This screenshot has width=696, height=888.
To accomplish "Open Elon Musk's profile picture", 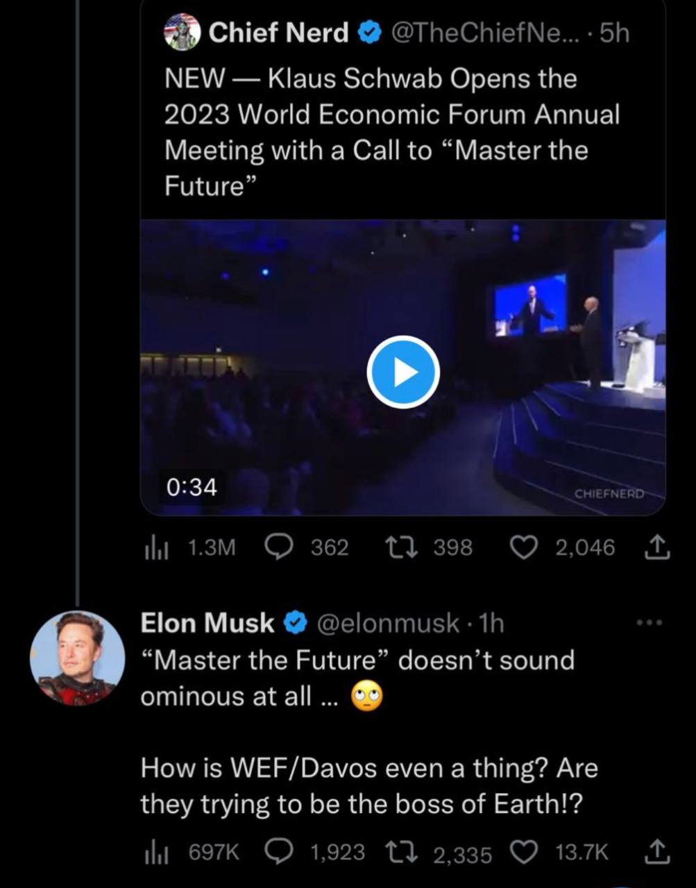I will click(x=78, y=658).
